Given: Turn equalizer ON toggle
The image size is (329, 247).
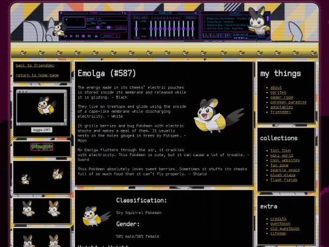Looking at the screenshot, I should tap(136, 17).
